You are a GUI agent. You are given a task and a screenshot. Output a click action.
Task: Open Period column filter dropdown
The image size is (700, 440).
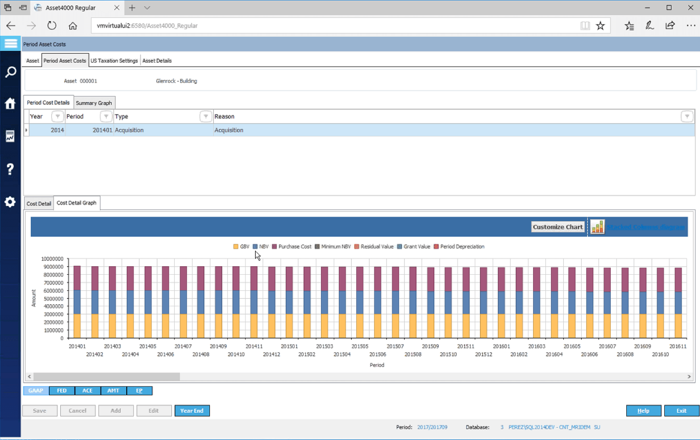coord(106,117)
